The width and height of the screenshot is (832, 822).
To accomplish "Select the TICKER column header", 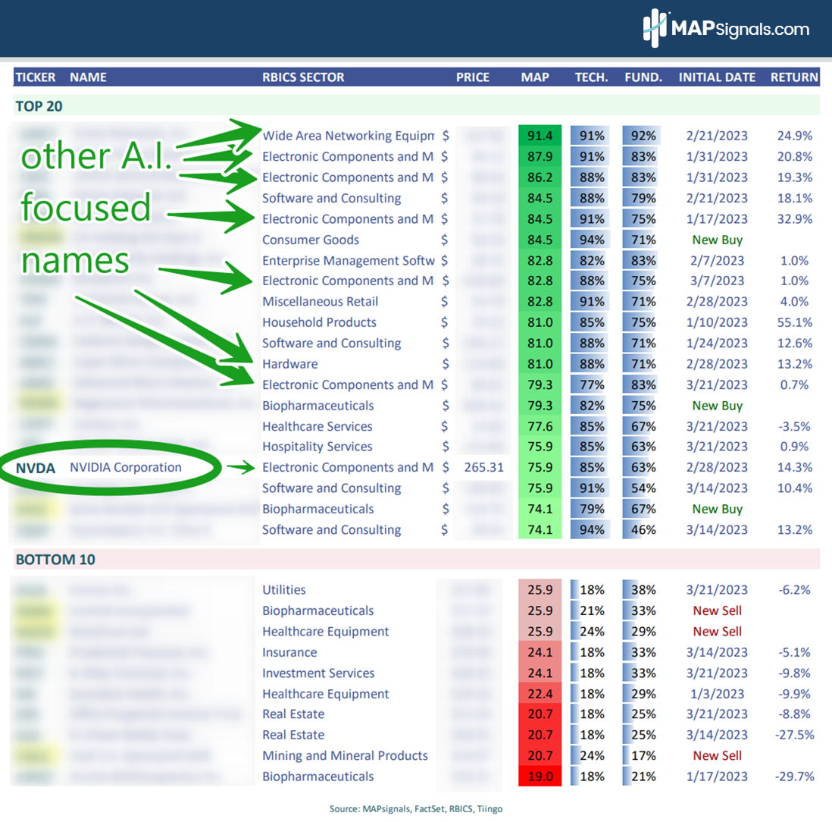I will [36, 77].
